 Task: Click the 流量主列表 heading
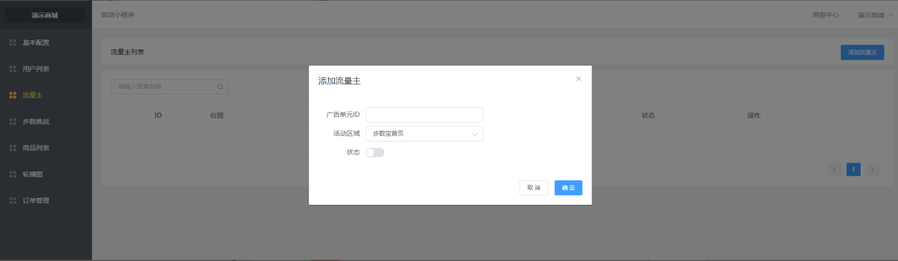(x=127, y=52)
